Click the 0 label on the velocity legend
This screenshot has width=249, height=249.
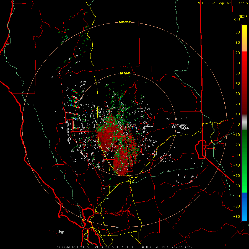click(239, 124)
